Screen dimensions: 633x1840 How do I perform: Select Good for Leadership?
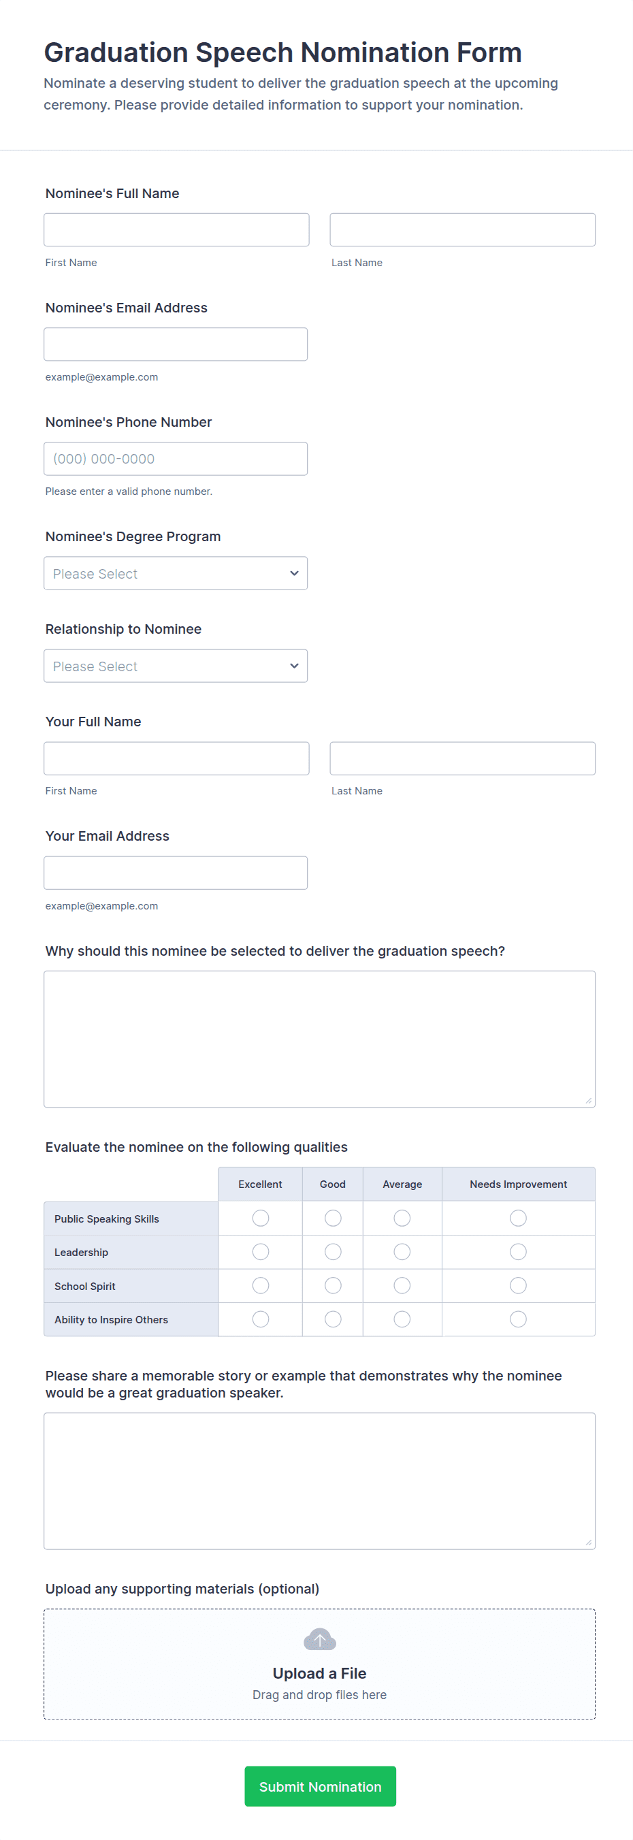332,1251
